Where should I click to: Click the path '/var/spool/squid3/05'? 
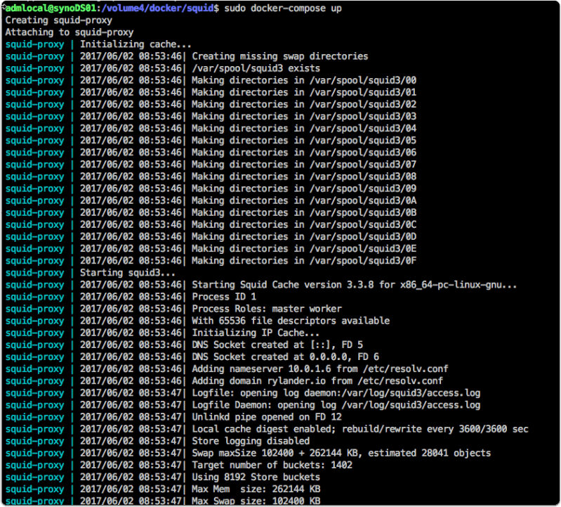(x=363, y=141)
